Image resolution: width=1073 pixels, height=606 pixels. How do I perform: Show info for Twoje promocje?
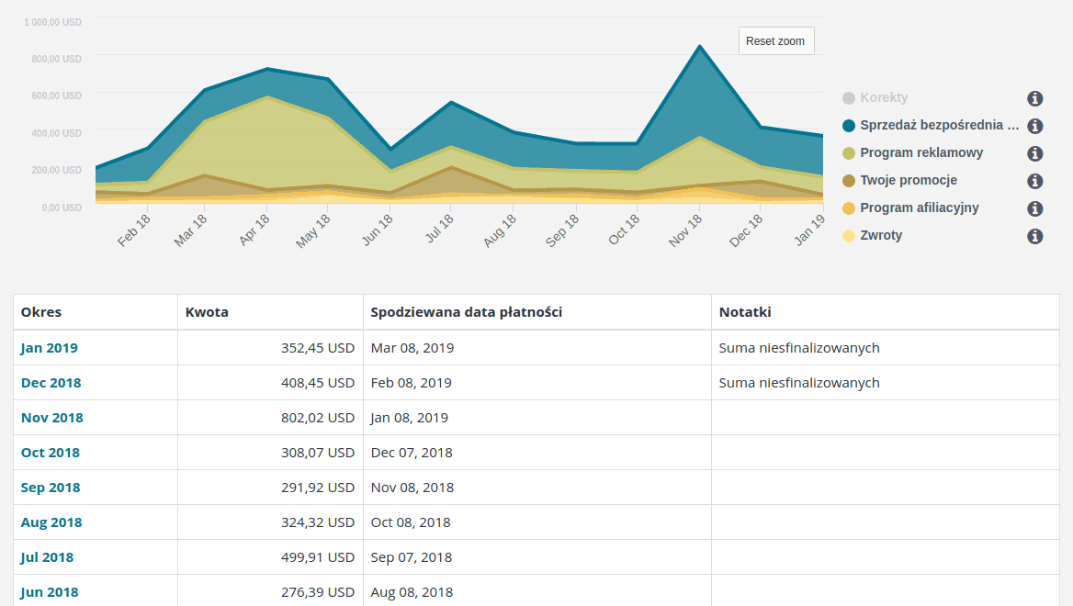[1034, 181]
